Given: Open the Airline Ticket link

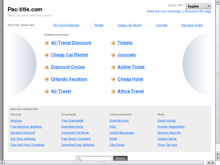Looking at the screenshot, I should (x=131, y=67).
